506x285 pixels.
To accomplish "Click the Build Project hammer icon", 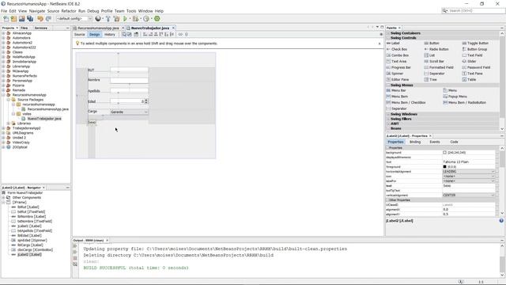I will click(108, 19).
